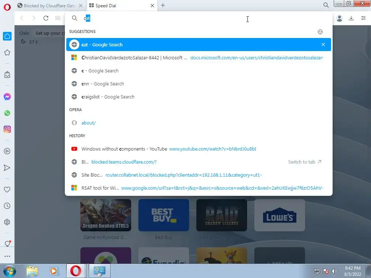Select the ChristianDavidVerdezotoSalazar Microsoft suggestion
This screenshot has width=371, height=278.
click(199, 58)
